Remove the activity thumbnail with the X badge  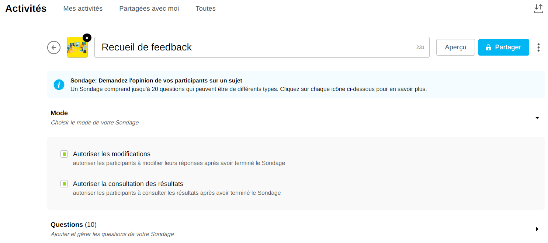[87, 38]
